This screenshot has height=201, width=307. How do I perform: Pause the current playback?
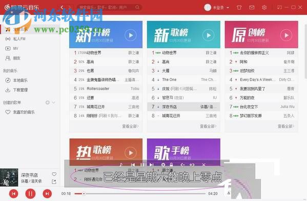pos(30,194)
